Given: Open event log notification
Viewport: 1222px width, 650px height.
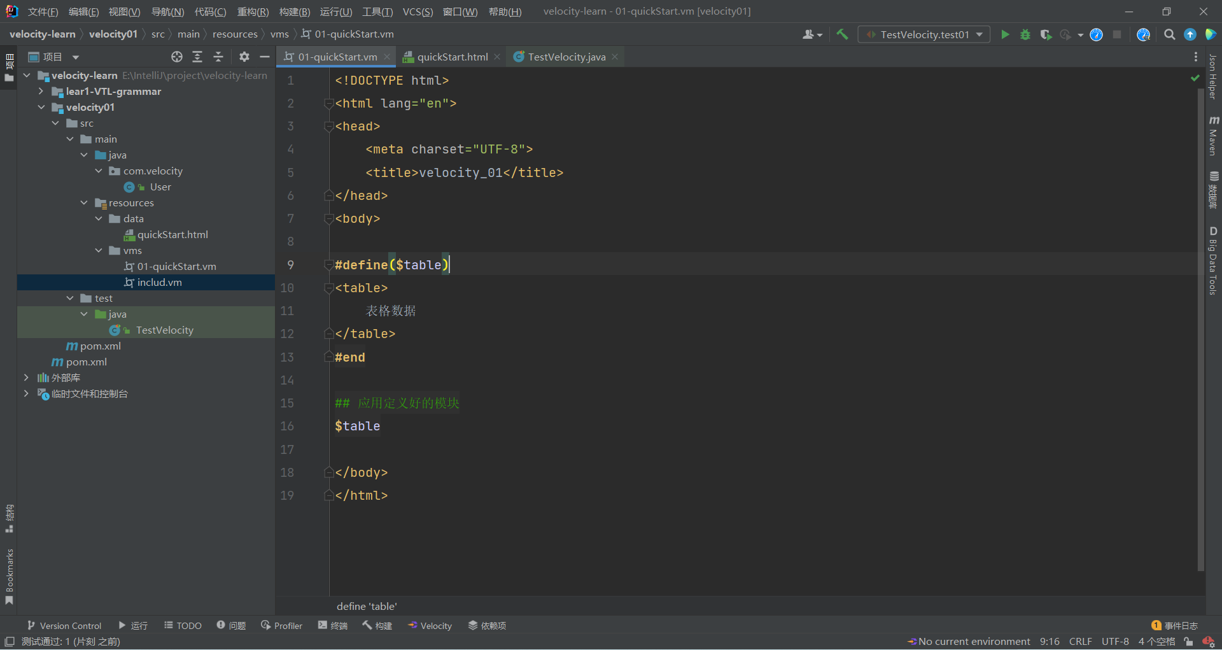Looking at the screenshot, I should tap(1174, 626).
